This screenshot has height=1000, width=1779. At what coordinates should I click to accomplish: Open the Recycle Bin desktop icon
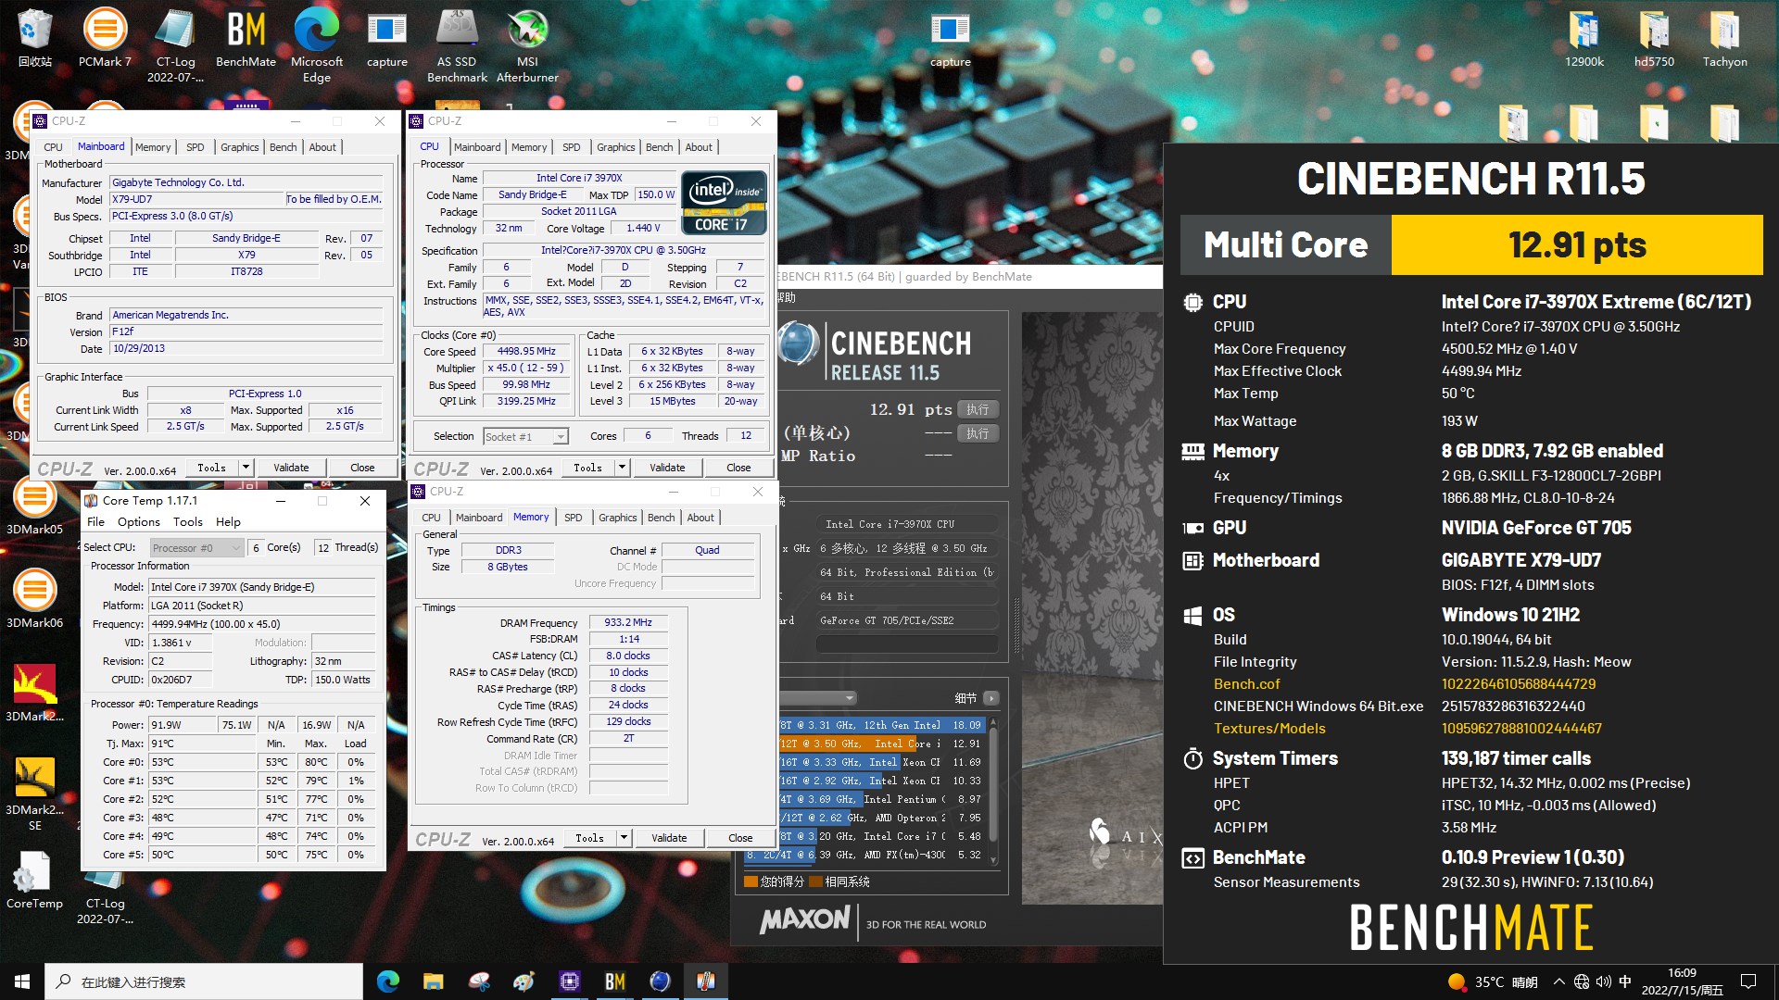(x=34, y=38)
